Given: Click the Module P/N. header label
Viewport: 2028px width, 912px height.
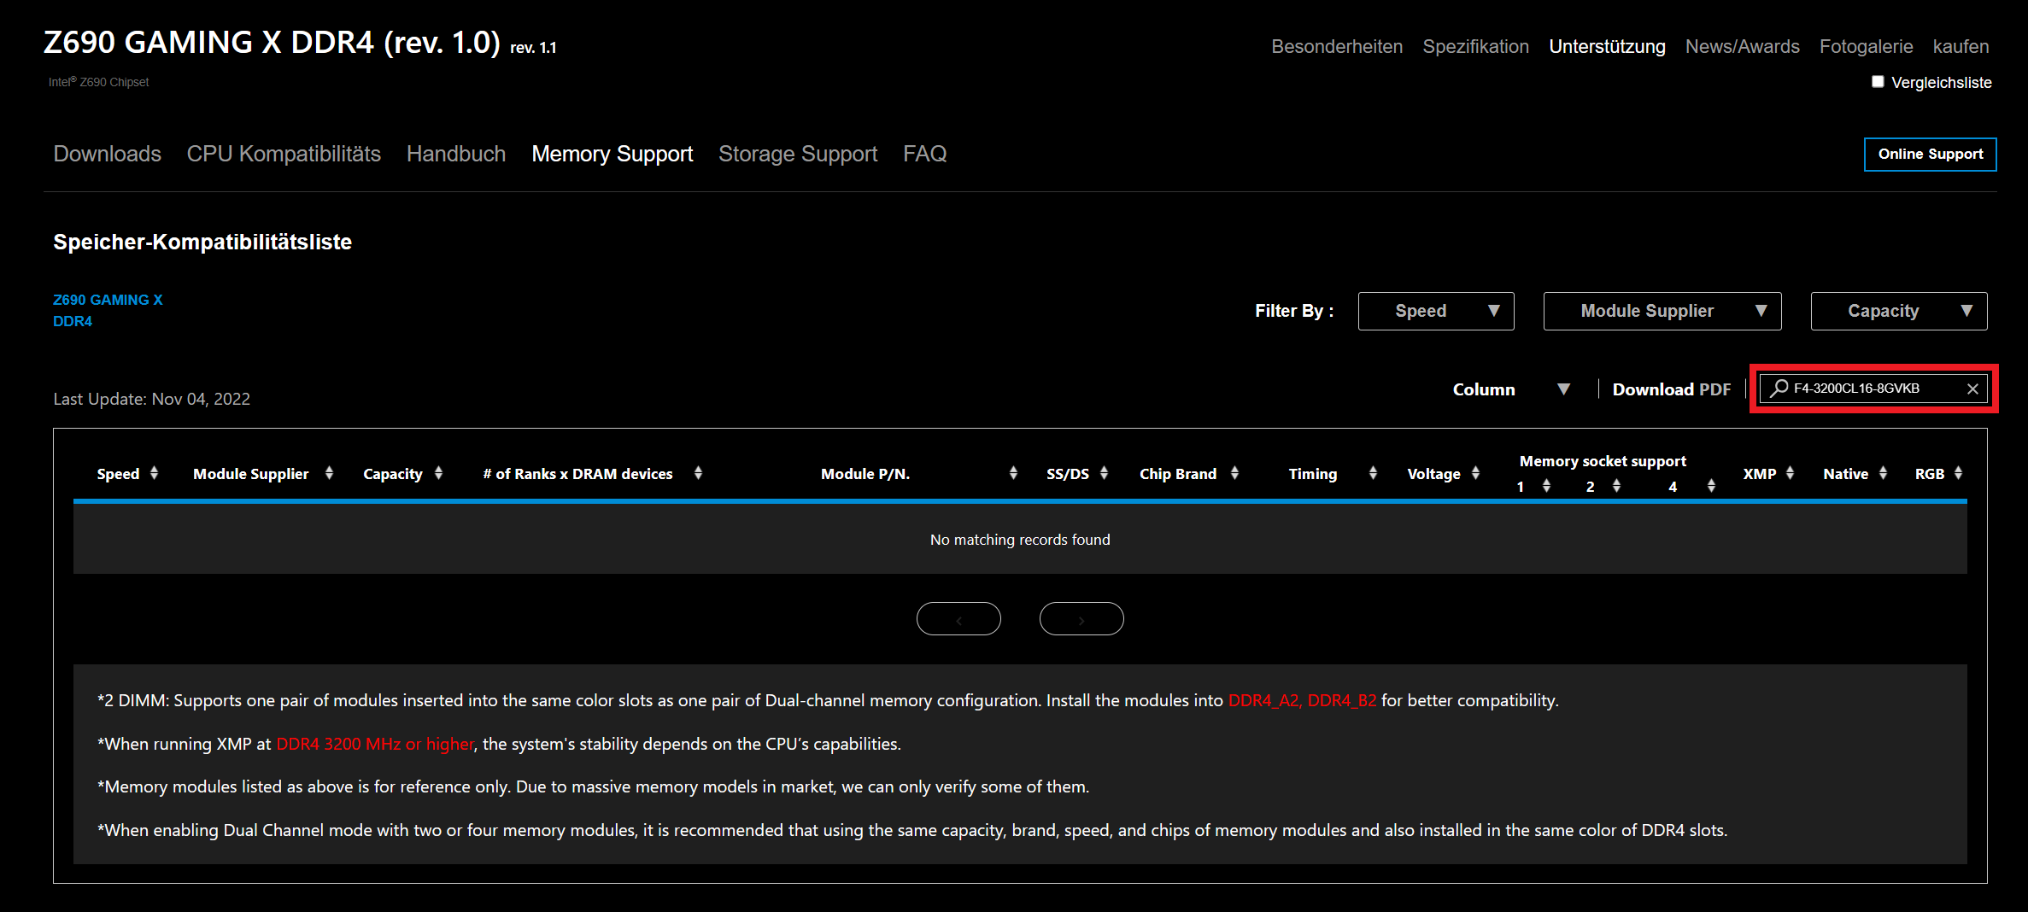Looking at the screenshot, I should click(865, 474).
